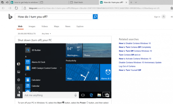
Task: Switch to the 'Start fresh' tab
Action: [84, 2]
